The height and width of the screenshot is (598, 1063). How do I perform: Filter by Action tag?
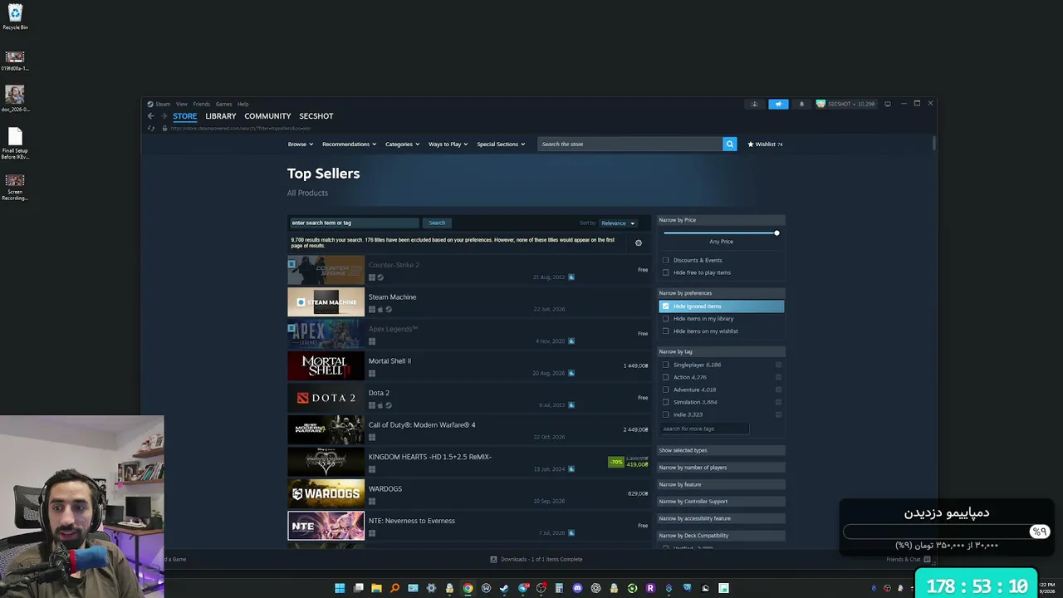pyautogui.click(x=665, y=377)
